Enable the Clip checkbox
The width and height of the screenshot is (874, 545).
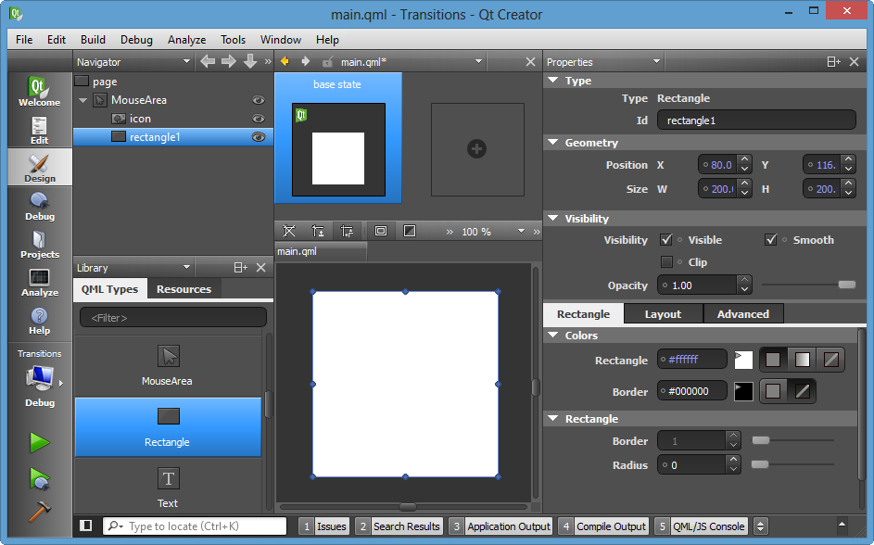[666, 262]
